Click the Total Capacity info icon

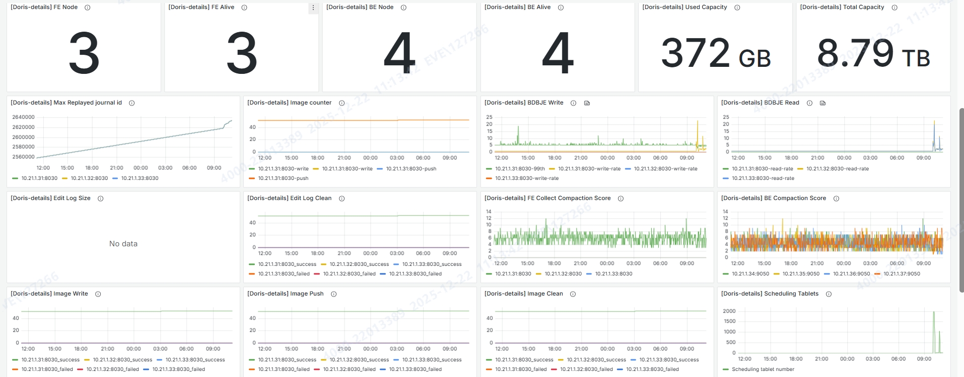click(894, 8)
